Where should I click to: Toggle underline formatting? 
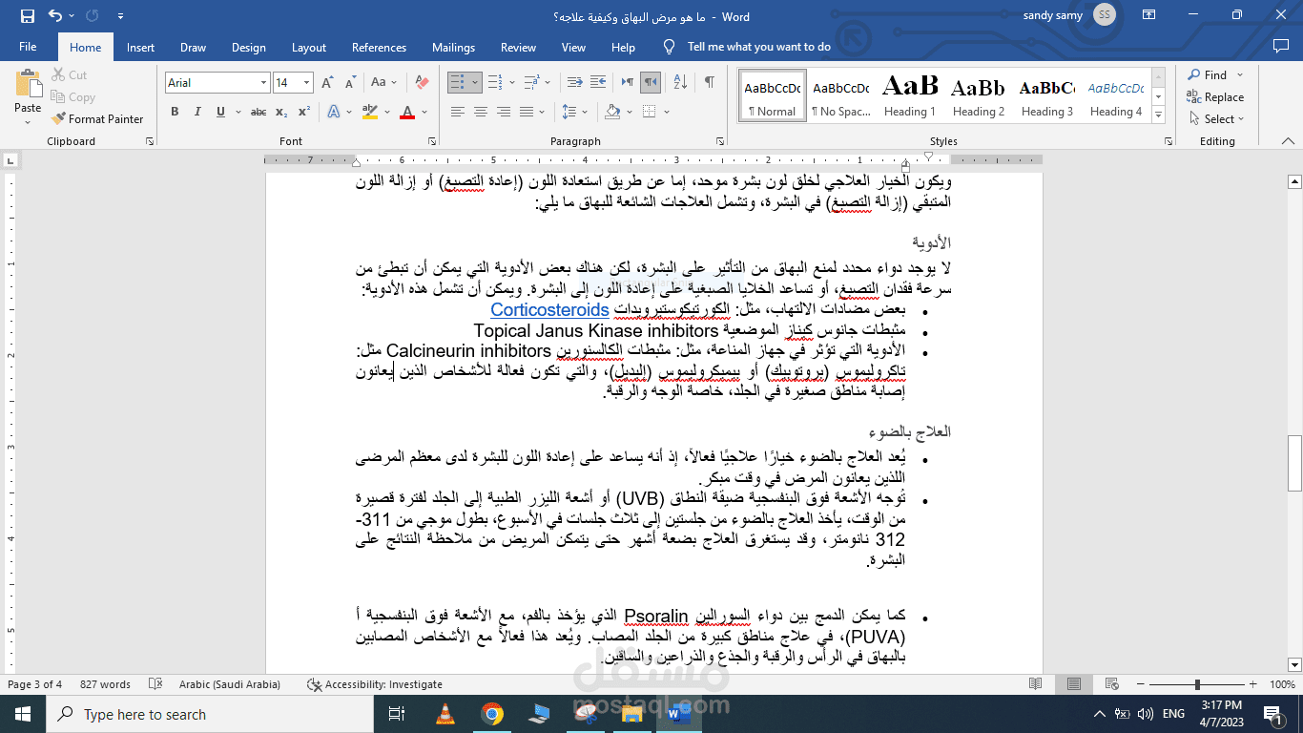[220, 112]
